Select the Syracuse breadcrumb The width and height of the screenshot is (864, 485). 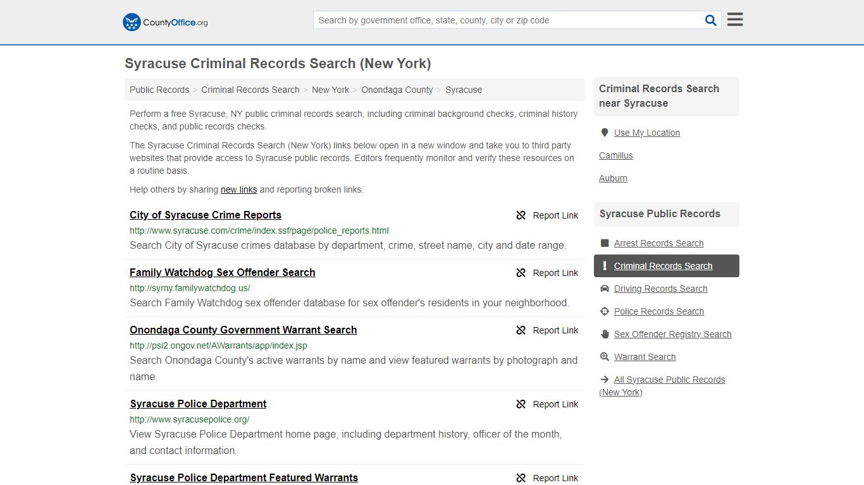point(464,90)
